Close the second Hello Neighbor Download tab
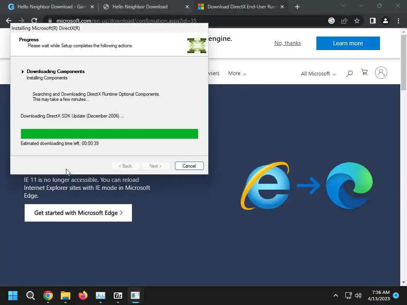 click(187, 7)
